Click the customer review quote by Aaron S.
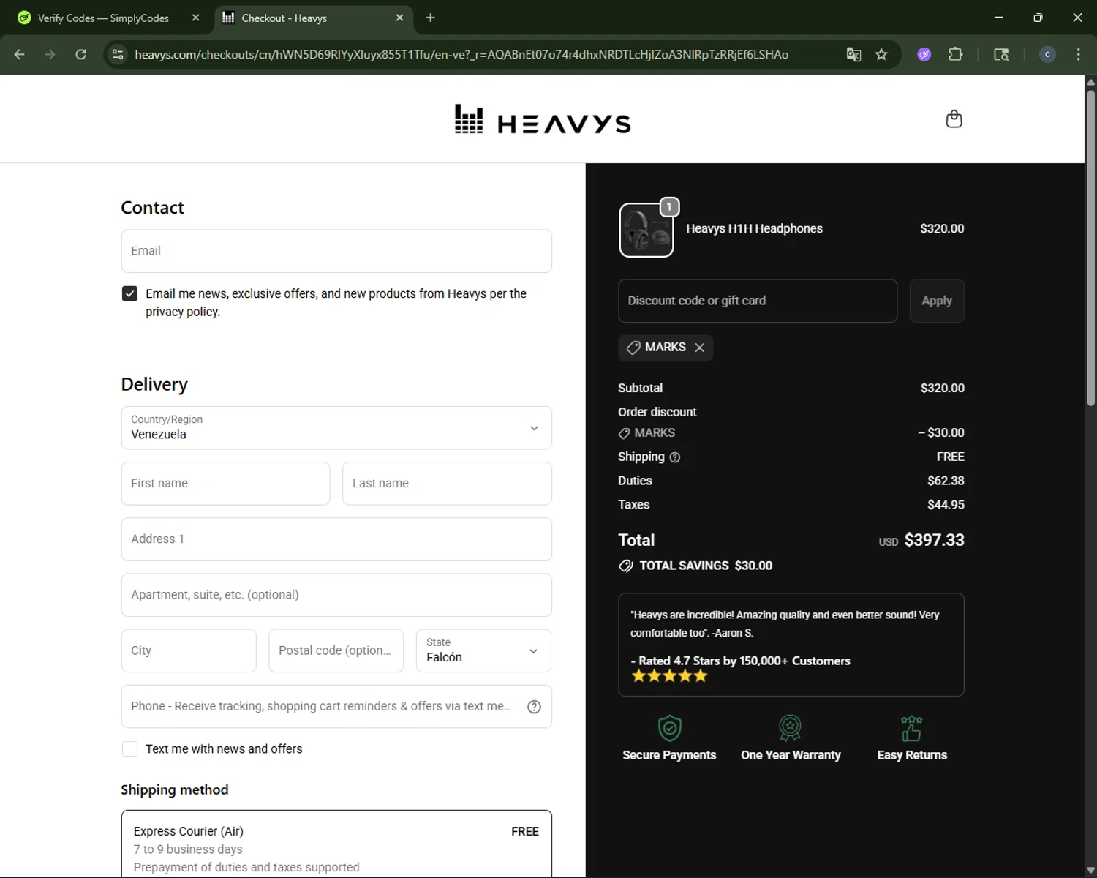The height and width of the screenshot is (878, 1097). point(785,624)
